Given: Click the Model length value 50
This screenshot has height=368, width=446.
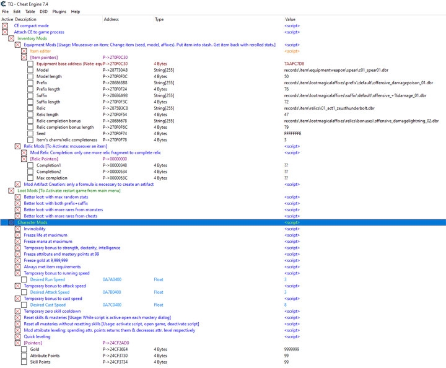Looking at the screenshot, I should click(x=286, y=76).
